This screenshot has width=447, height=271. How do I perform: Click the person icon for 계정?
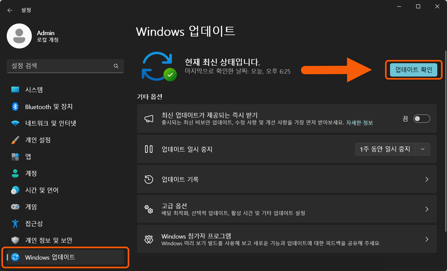(15, 173)
